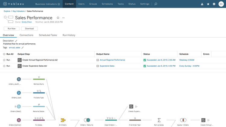
Task: Switch to the Run History tab
Action: (x=69, y=35)
